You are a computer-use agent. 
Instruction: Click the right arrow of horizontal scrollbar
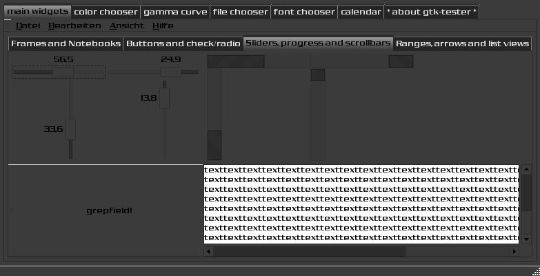(x=514, y=252)
